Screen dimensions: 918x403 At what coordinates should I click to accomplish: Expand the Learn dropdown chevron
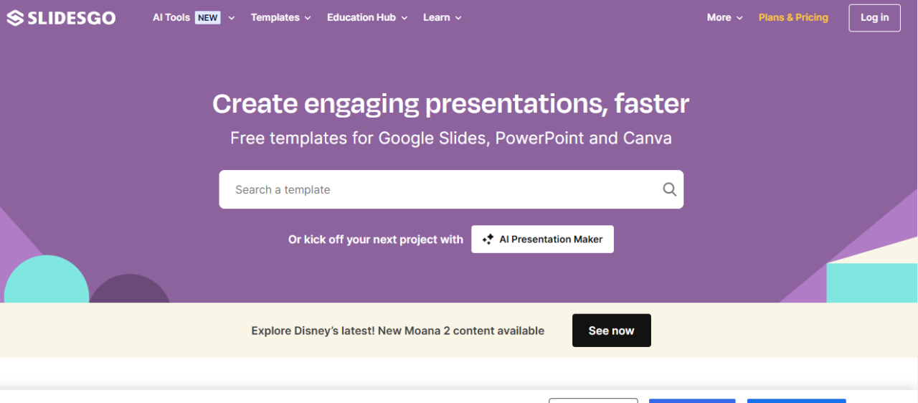tap(458, 18)
